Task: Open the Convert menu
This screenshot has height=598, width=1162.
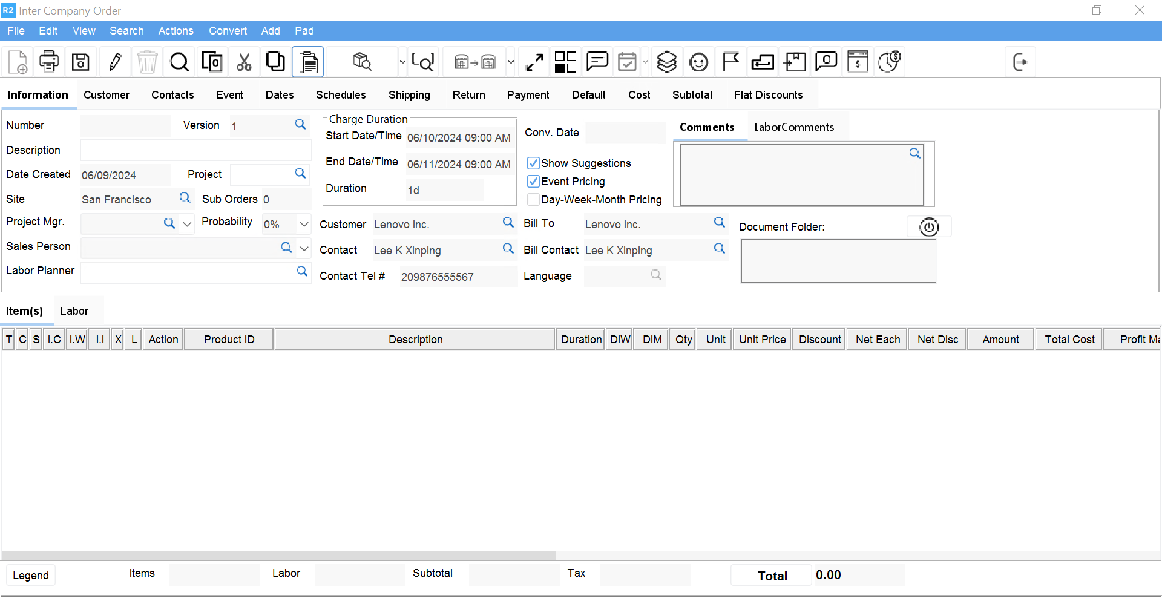Action: click(x=228, y=31)
